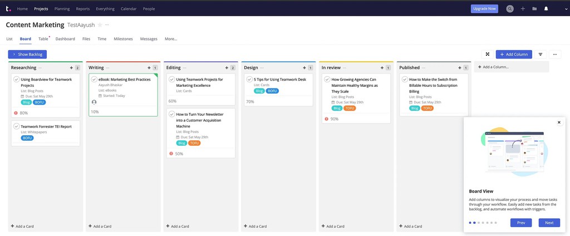Click Next in Board View tour

click(x=549, y=223)
